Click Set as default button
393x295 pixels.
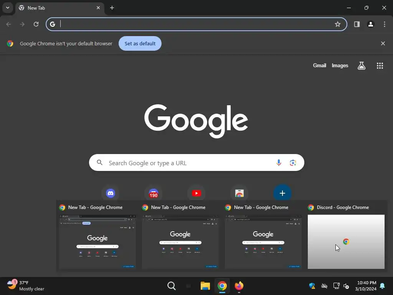pos(140,43)
